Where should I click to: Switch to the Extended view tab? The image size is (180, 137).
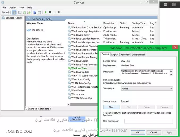32,109
